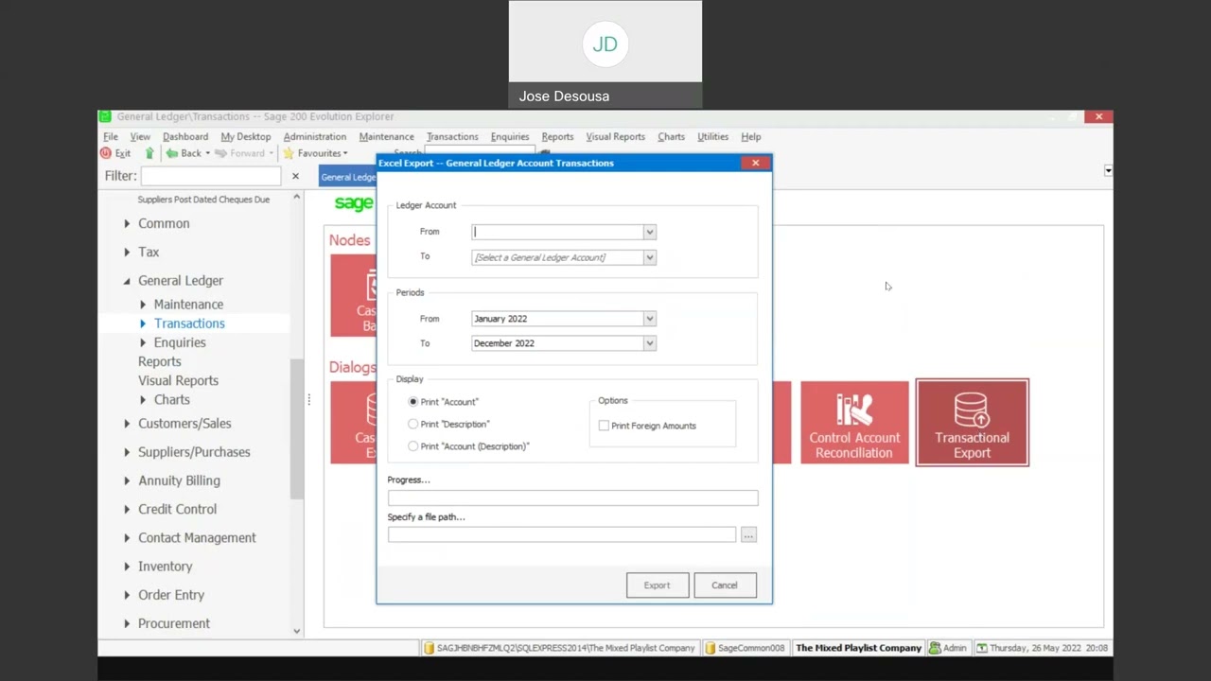Select Reports under General Ledger
1211x681 pixels.
[x=160, y=361]
